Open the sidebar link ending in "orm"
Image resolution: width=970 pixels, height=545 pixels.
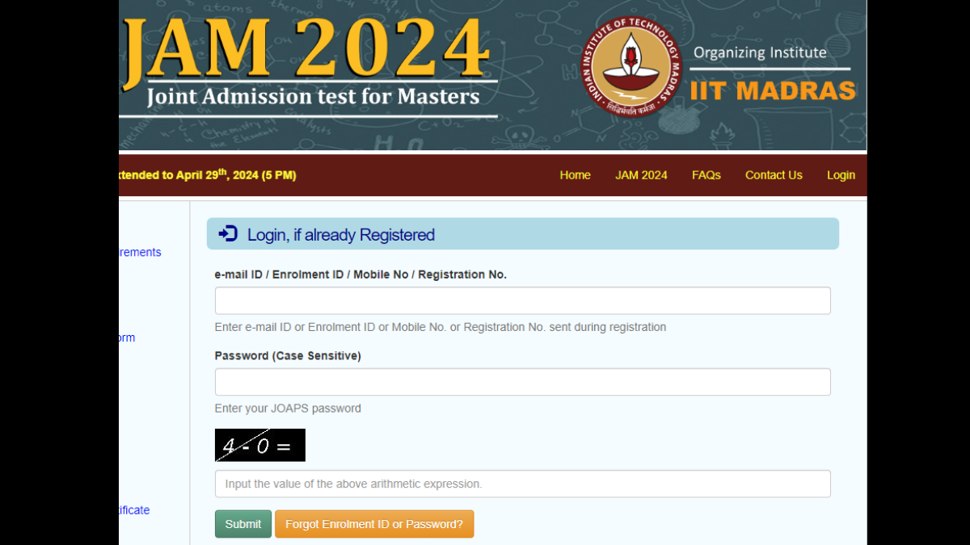coord(127,338)
